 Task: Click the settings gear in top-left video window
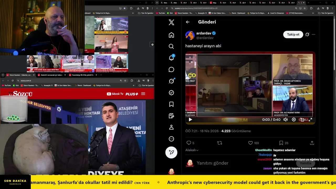152,45
